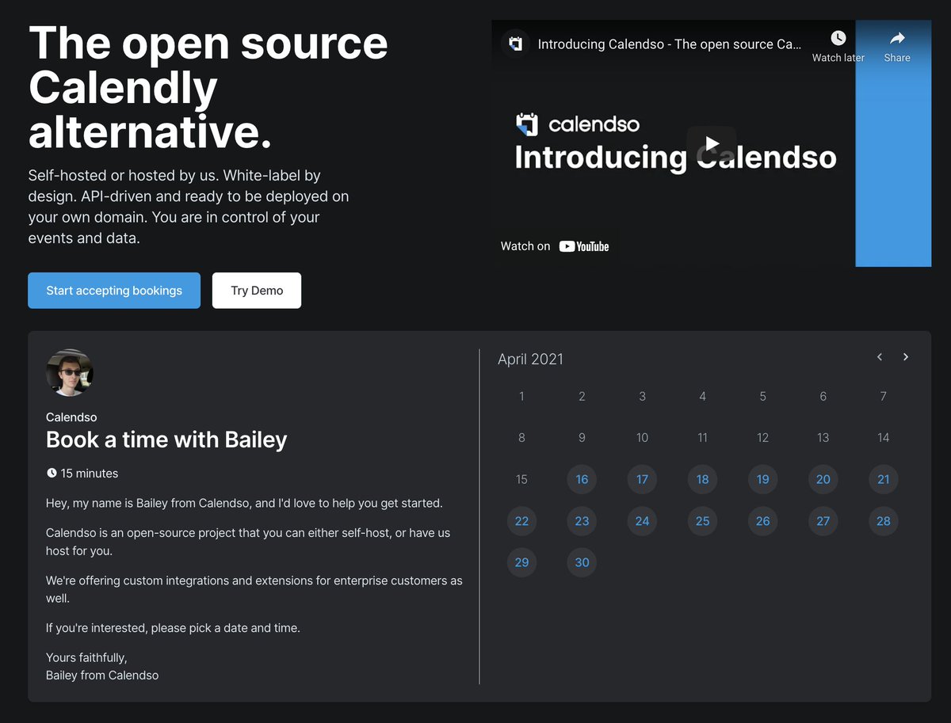Select April 20 on the calendar
This screenshot has width=951, height=723.
click(x=823, y=479)
